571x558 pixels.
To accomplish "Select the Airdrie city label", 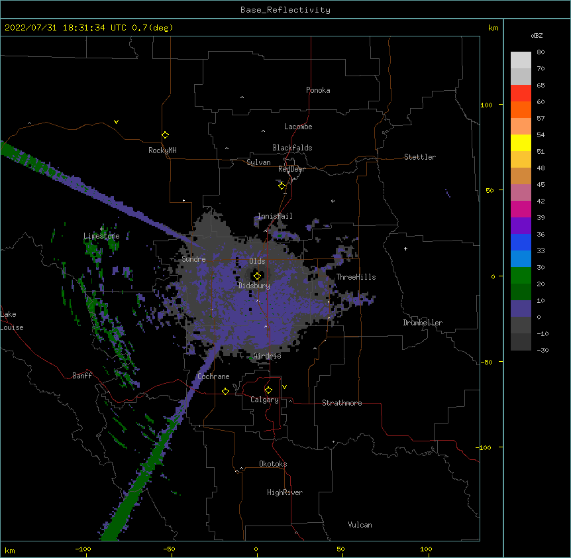I will tap(267, 356).
